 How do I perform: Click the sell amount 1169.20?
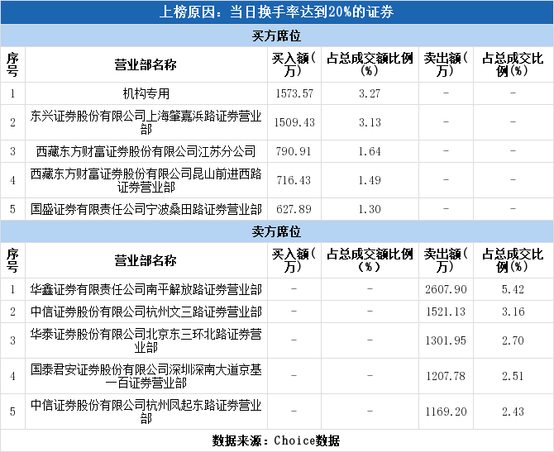point(446,412)
